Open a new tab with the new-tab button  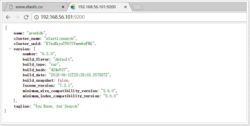(137, 7)
